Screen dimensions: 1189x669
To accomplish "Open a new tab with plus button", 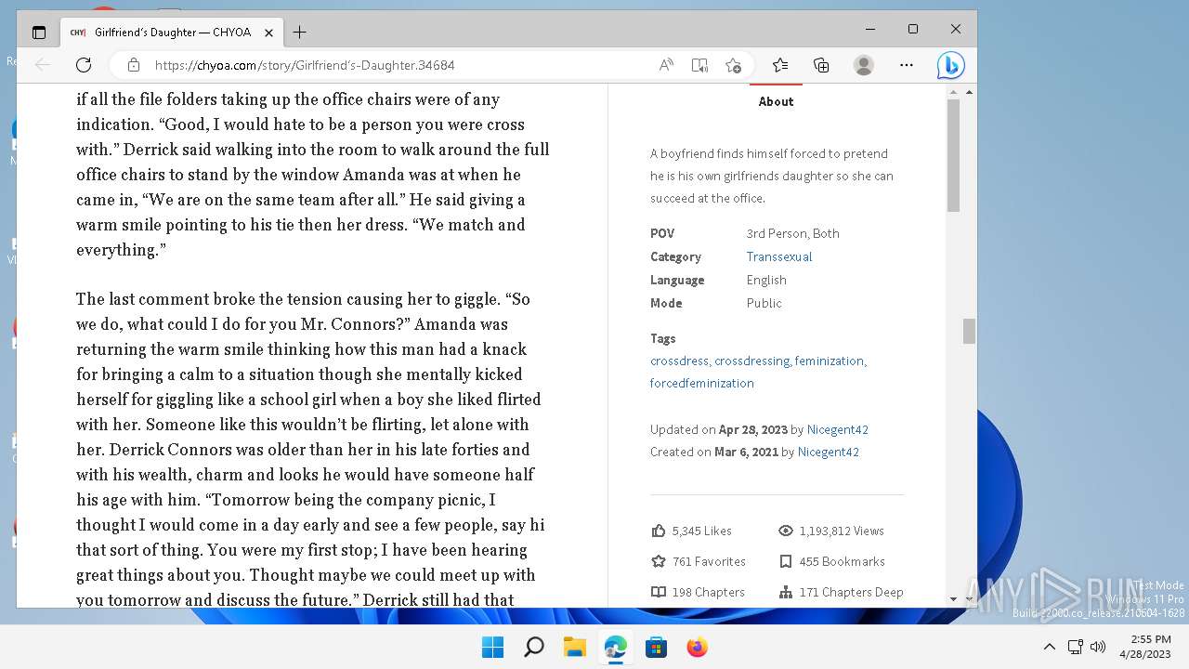I will pyautogui.click(x=299, y=33).
